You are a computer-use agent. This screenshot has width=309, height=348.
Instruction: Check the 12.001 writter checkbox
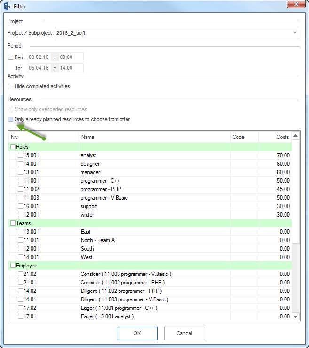20,214
